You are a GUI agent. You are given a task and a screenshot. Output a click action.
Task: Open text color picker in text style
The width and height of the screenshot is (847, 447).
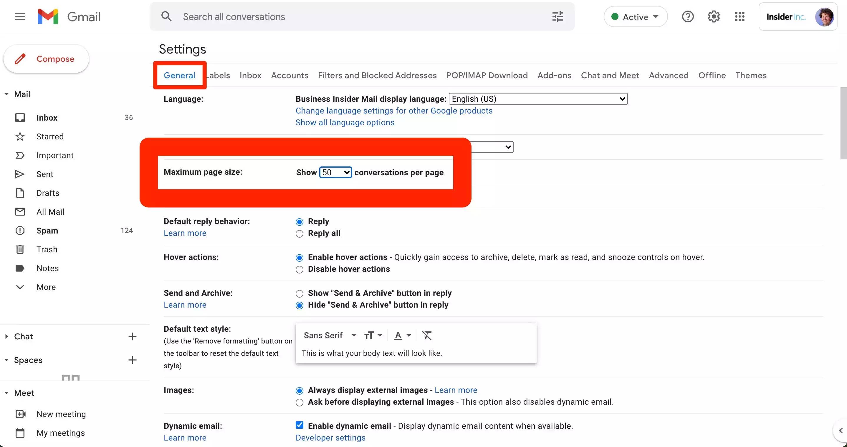coord(402,335)
